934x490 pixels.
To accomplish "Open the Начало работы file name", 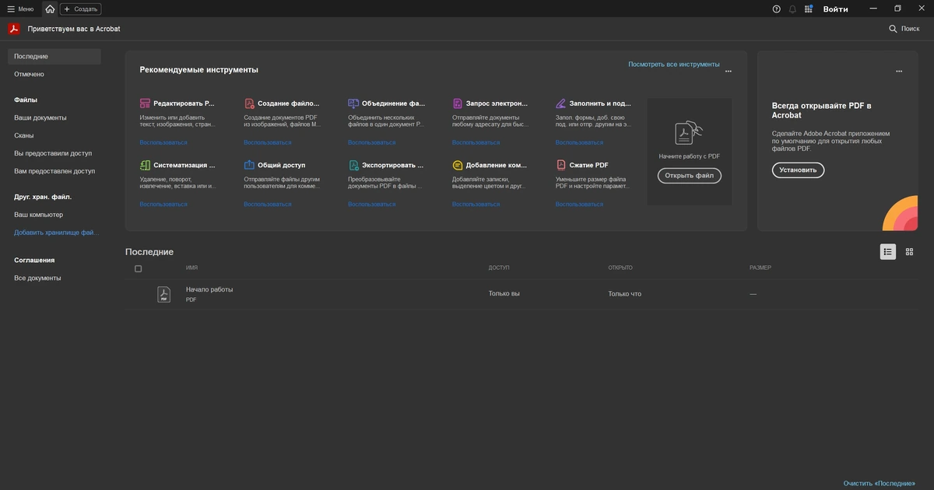I will (209, 289).
